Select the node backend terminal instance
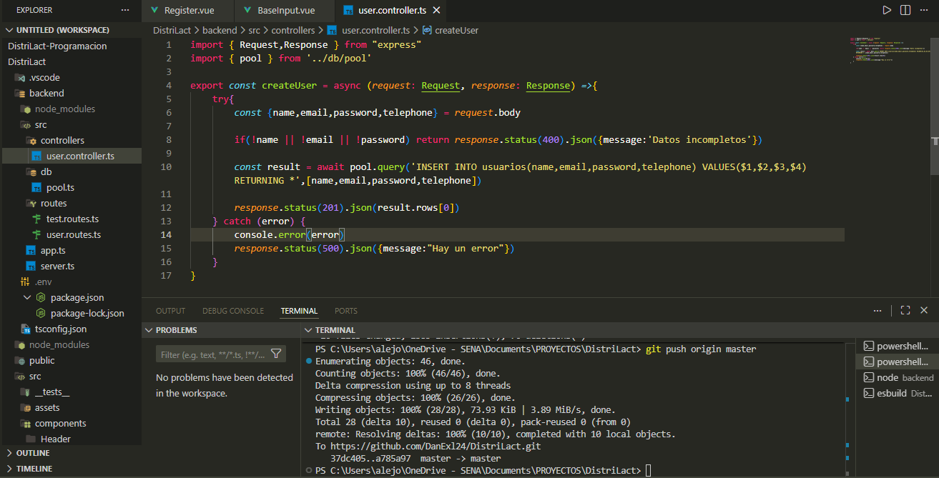The image size is (939, 478). 898,377
